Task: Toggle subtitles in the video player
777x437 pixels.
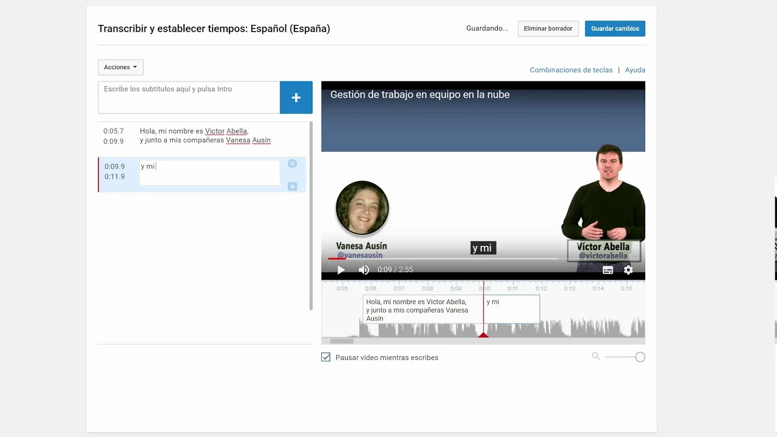Action: pyautogui.click(x=608, y=270)
